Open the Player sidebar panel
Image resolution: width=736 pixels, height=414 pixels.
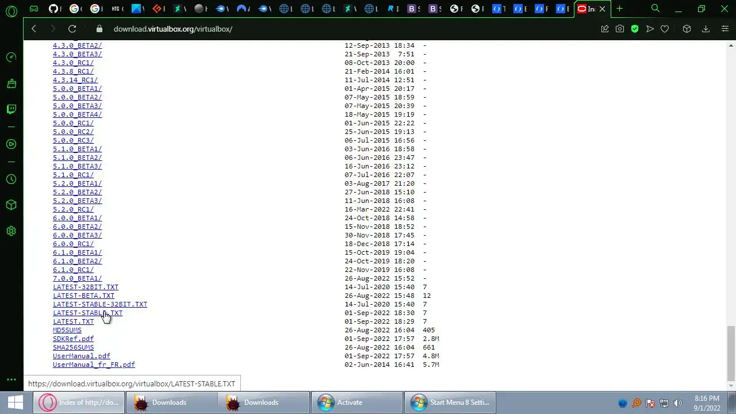(11, 144)
